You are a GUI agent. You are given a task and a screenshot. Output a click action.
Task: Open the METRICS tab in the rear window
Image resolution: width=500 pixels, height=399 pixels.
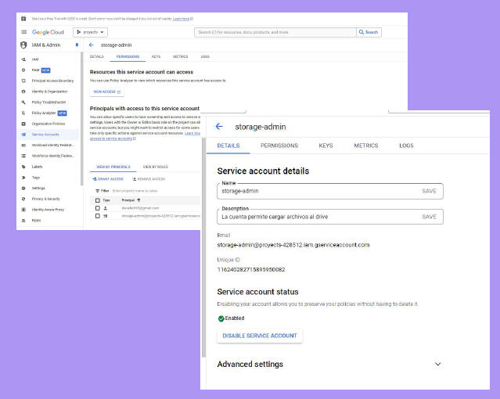tap(181, 56)
